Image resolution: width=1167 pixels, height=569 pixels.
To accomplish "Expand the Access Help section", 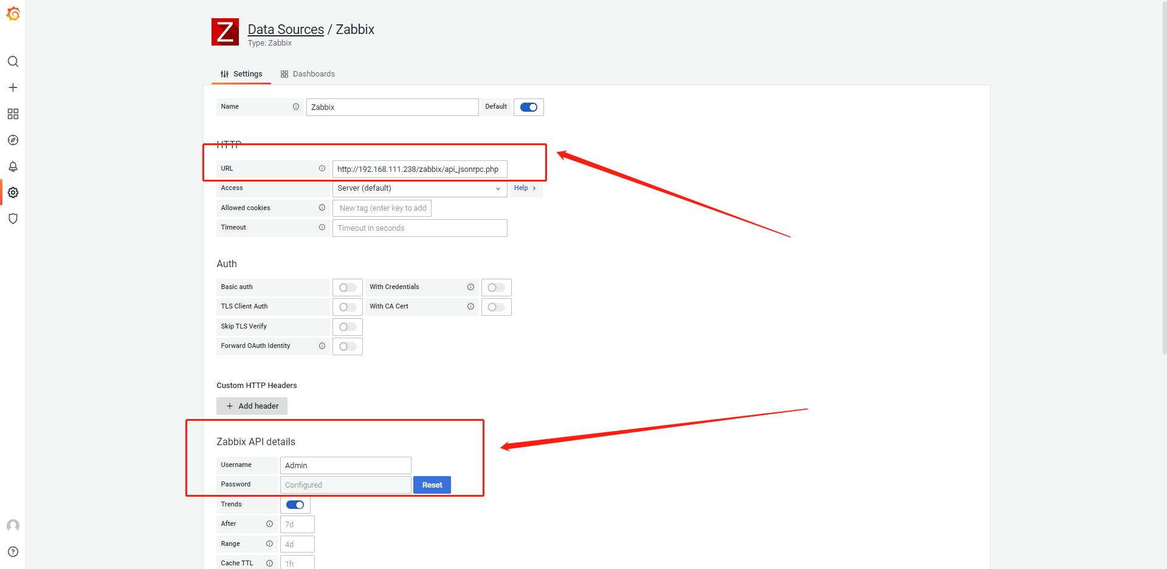I will [525, 188].
